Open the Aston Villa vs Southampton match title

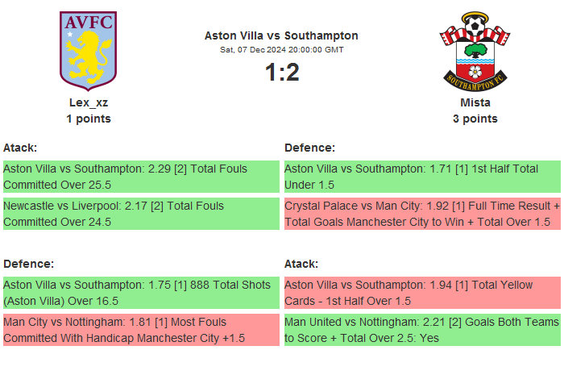coord(281,35)
